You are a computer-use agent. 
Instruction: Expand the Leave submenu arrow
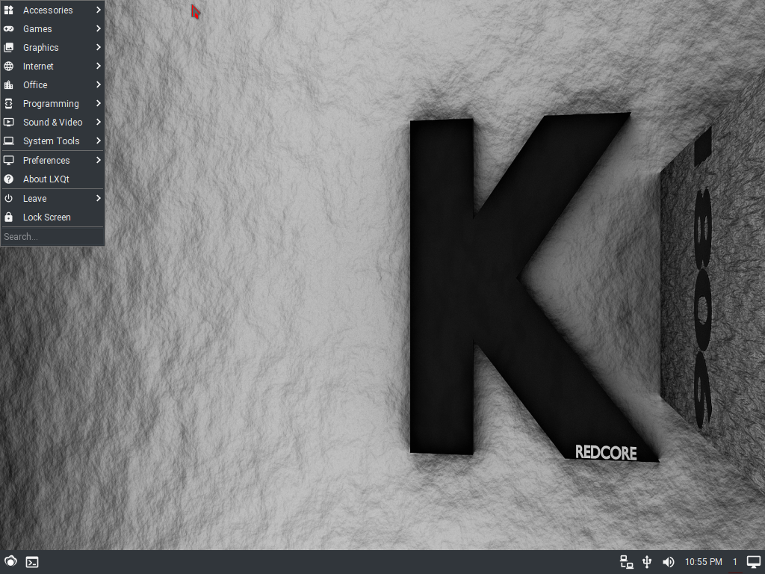pyautogui.click(x=98, y=197)
